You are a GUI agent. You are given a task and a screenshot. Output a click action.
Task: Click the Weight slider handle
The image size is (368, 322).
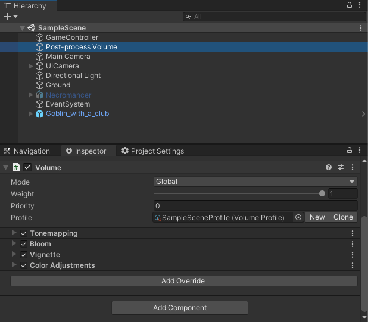[x=322, y=193]
